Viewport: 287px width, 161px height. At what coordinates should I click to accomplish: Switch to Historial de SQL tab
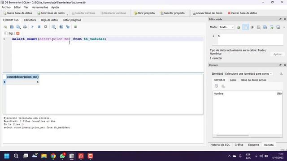coord(220,145)
